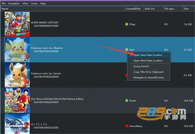Select Pokémon Let's Go Pikachu cover art
The width and height of the screenshot is (195, 134).
17,50
